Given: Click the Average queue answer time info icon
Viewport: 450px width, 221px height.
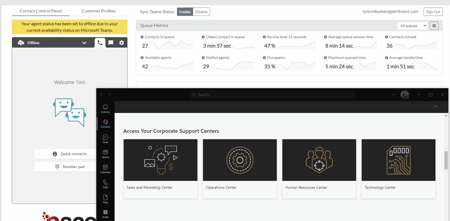Looking at the screenshot, I should [325, 37].
